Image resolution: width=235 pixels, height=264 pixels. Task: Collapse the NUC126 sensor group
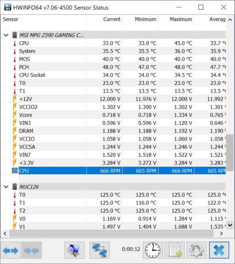(6, 187)
